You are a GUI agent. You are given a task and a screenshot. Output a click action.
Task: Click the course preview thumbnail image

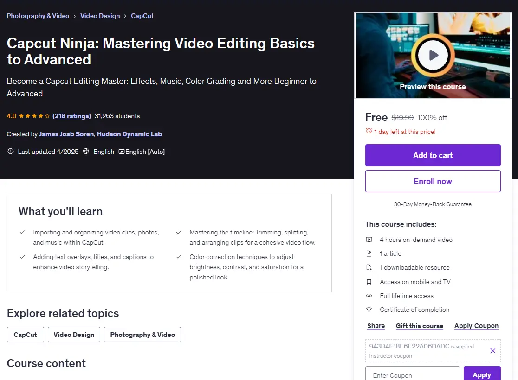[433, 55]
